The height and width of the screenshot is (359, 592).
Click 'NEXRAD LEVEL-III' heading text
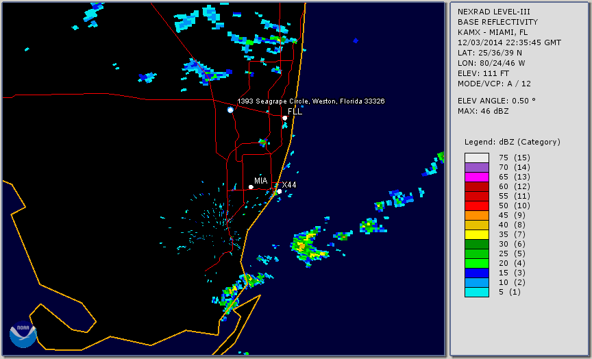click(x=494, y=12)
